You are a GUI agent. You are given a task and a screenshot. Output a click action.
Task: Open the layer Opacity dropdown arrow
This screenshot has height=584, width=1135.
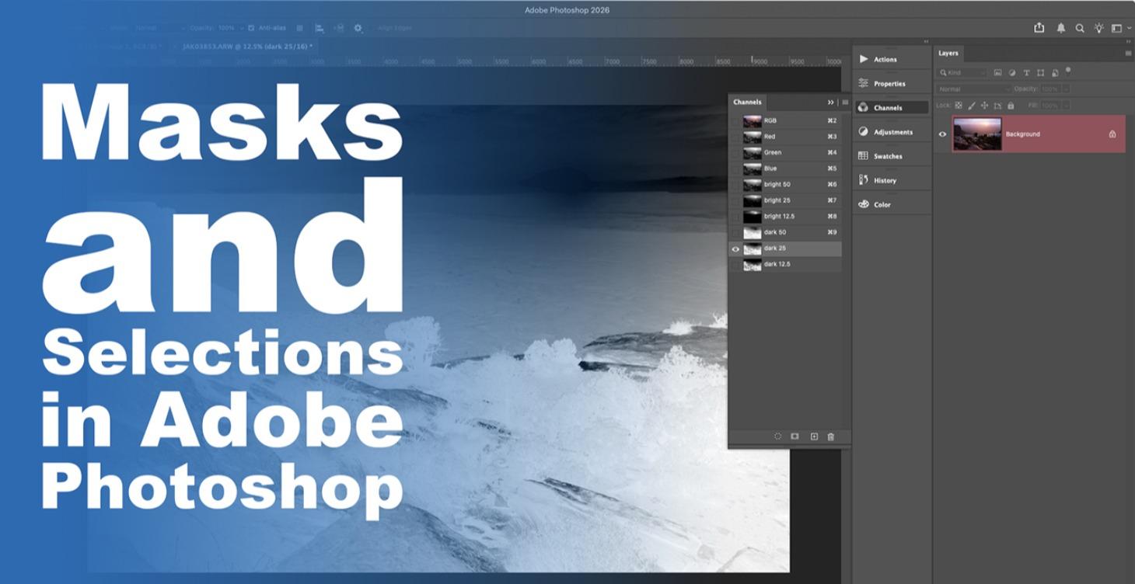click(x=1065, y=89)
